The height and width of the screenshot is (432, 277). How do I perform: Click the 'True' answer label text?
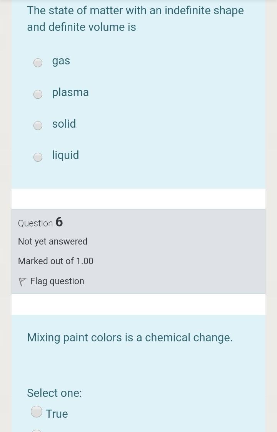point(57,414)
